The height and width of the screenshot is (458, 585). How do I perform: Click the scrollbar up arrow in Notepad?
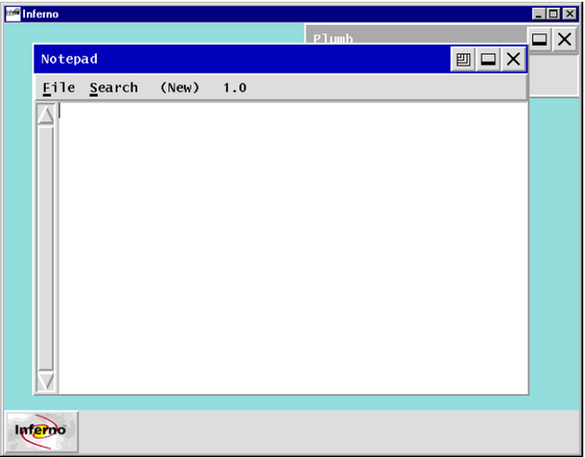click(x=46, y=115)
